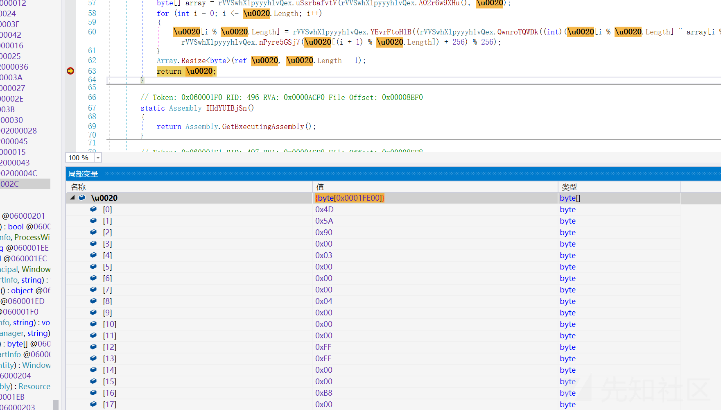Click the IHdYUIBjSn method name in code
Image resolution: width=721 pixels, height=410 pixels.
tap(226, 108)
